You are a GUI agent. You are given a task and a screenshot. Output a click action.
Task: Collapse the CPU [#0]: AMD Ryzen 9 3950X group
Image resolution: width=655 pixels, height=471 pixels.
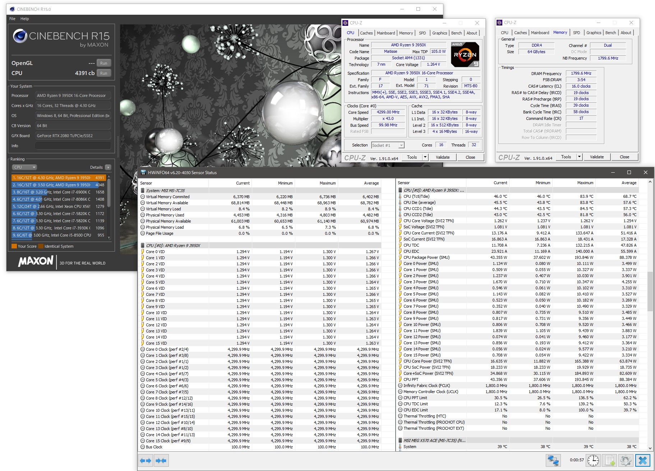[143, 246]
